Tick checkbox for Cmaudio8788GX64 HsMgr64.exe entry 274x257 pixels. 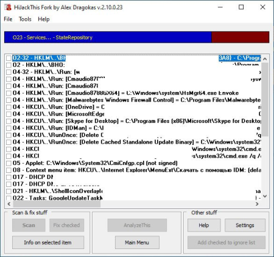[x=9, y=93]
